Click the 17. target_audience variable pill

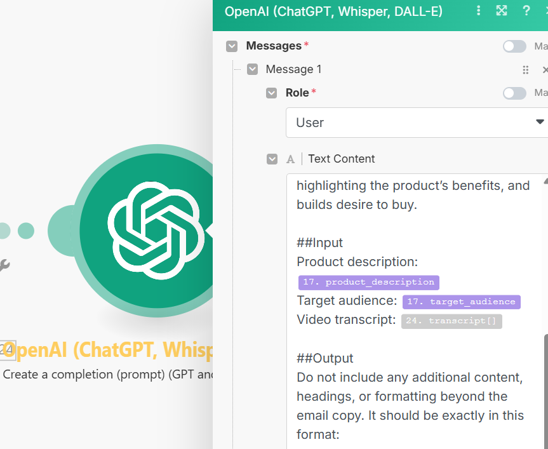coord(462,302)
